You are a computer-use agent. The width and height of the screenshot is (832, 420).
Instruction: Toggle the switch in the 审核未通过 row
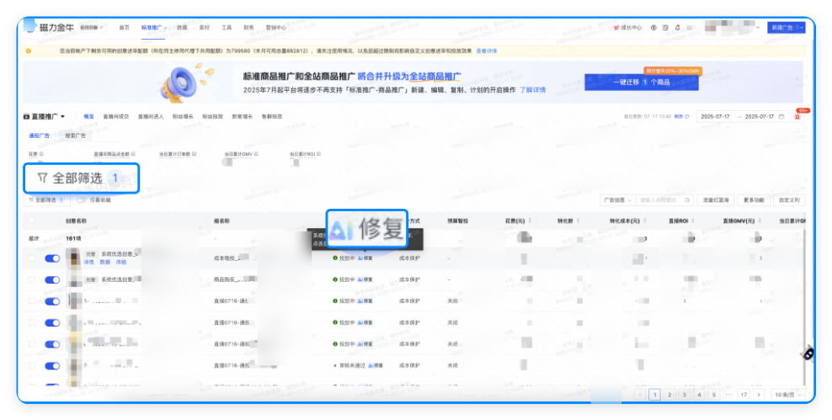tap(52, 366)
